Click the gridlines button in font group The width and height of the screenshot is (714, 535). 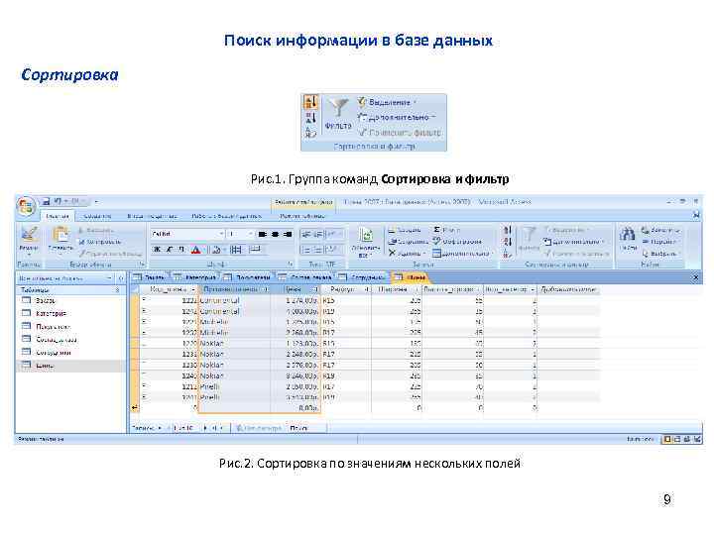236,250
